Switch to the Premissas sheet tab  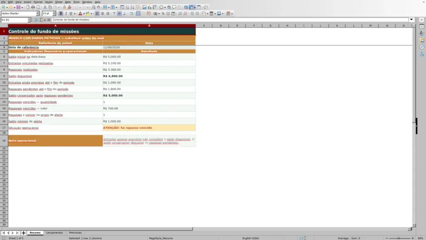click(75, 232)
